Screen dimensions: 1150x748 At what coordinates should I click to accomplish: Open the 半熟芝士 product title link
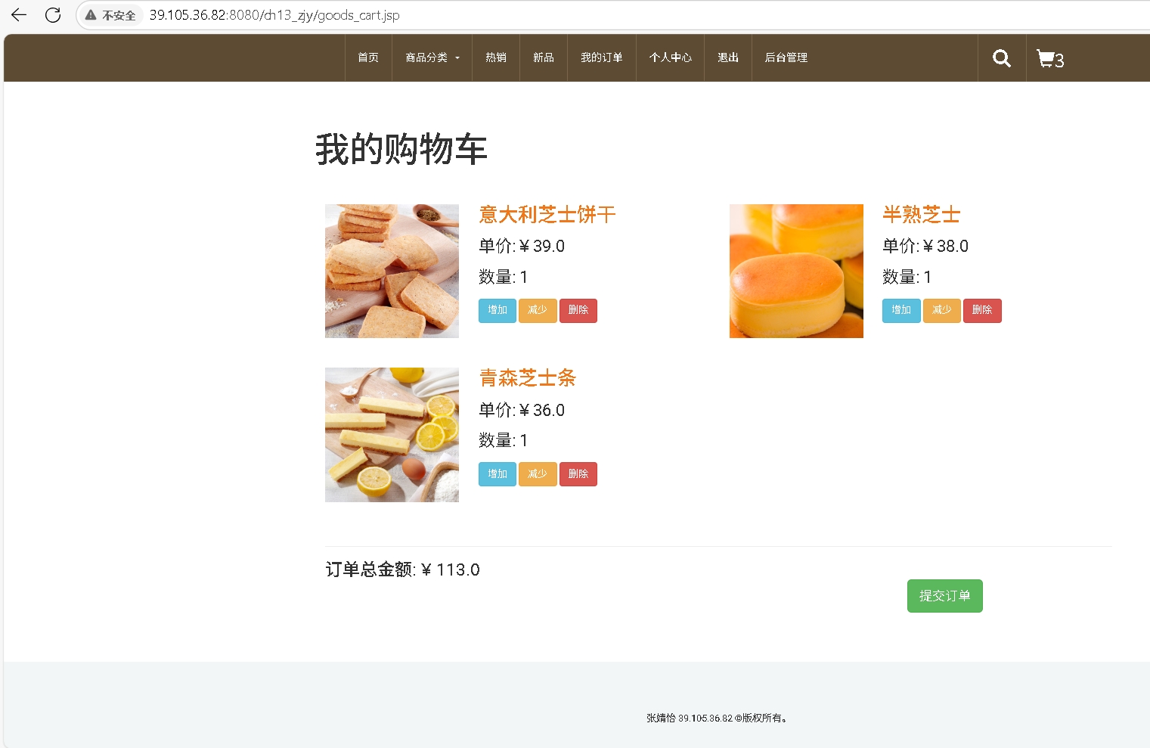click(x=921, y=215)
